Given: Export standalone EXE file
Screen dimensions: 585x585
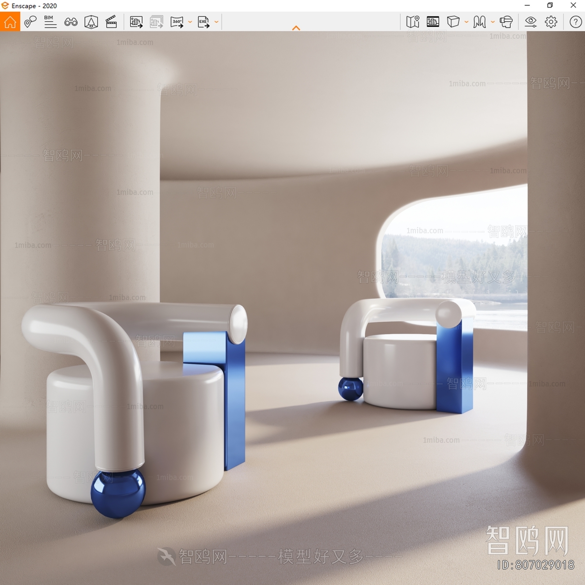Looking at the screenshot, I should (x=204, y=22).
